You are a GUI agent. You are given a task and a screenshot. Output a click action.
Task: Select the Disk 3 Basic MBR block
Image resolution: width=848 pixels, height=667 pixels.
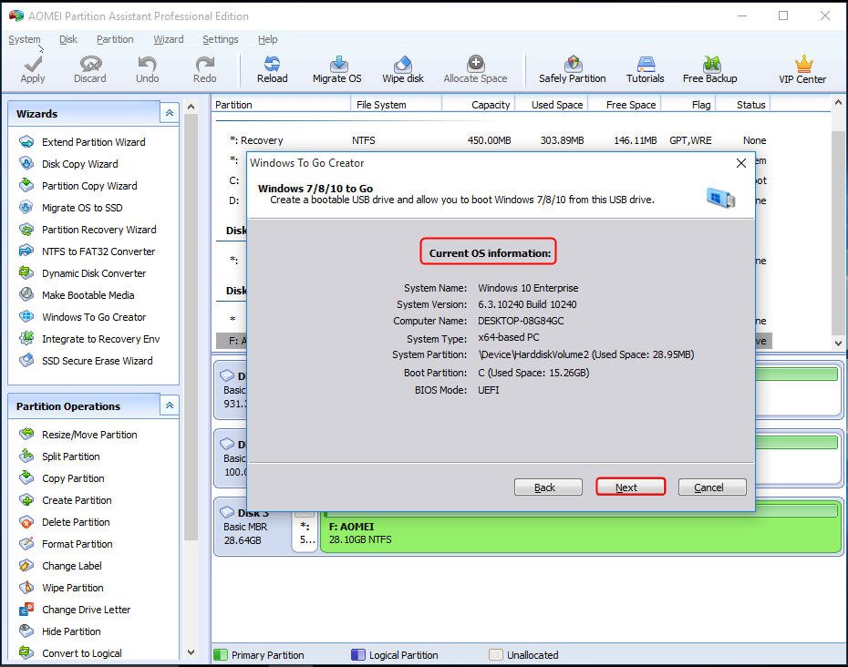tap(253, 527)
